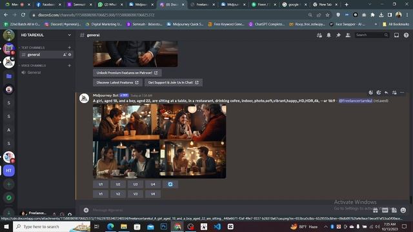Open a new browser tab with plus
Viewport: 413px width, 232px height.
pyautogui.click(x=347, y=5)
